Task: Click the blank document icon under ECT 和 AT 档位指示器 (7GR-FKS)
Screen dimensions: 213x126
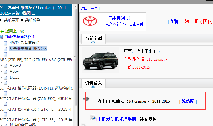Action: 5,104
